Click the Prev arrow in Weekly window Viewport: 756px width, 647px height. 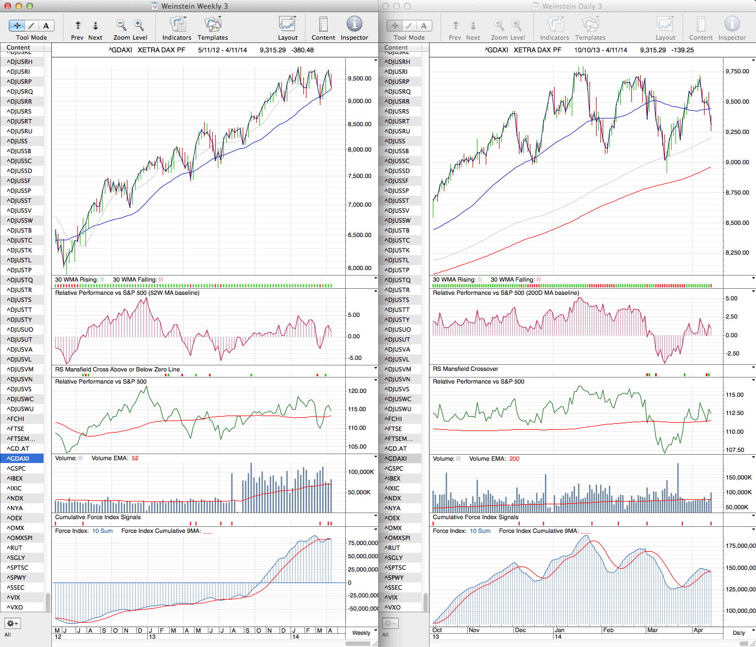pyautogui.click(x=78, y=25)
